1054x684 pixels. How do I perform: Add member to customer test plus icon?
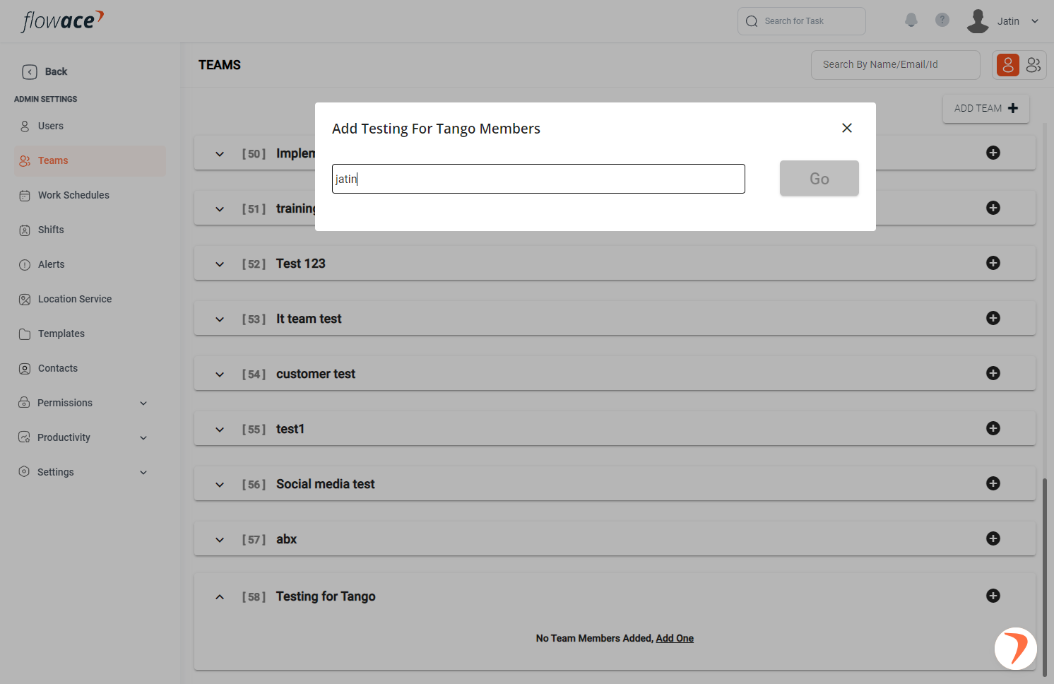[993, 373]
